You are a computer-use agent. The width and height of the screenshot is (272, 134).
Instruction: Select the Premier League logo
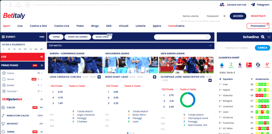pos(240,65)
